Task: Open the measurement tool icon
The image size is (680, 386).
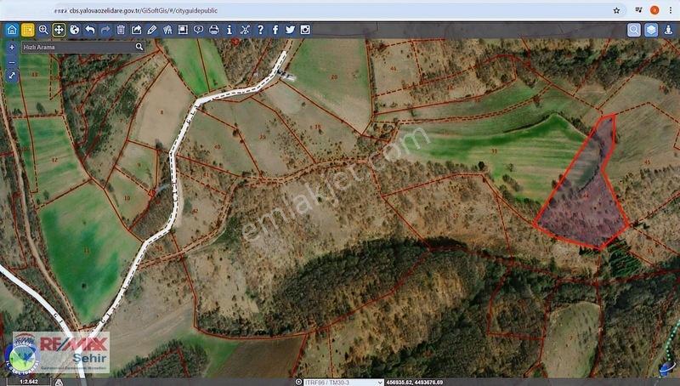Action: (167, 30)
